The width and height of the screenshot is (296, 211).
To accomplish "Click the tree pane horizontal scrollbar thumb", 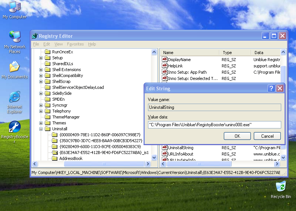I will [x=104, y=164].
